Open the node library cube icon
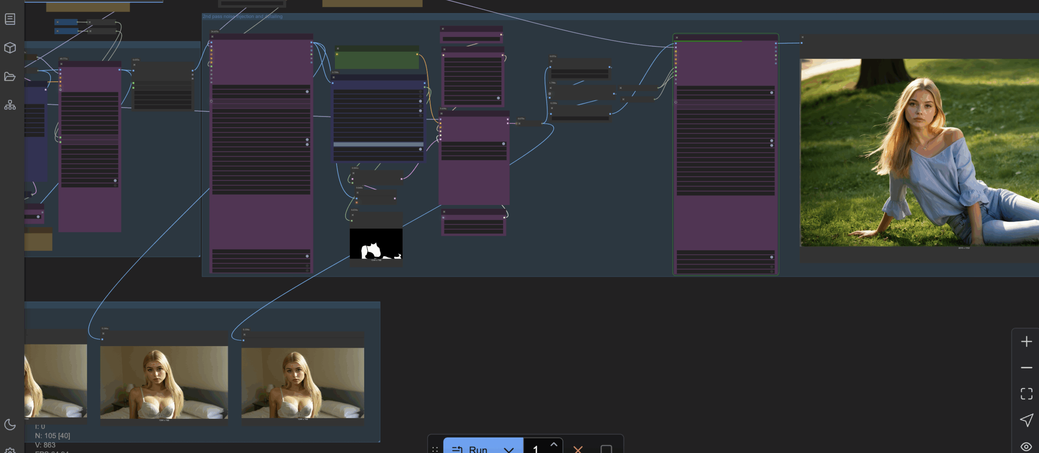Image resolution: width=1039 pixels, height=453 pixels. (10, 48)
